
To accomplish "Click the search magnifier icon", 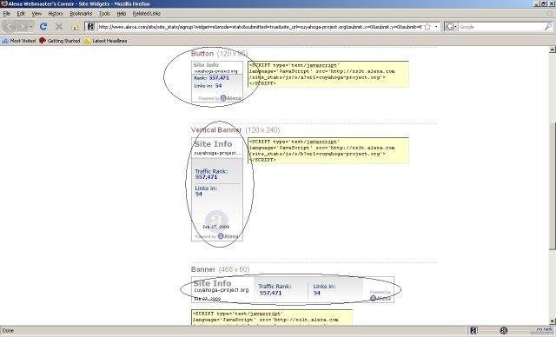I will (x=548, y=27).
